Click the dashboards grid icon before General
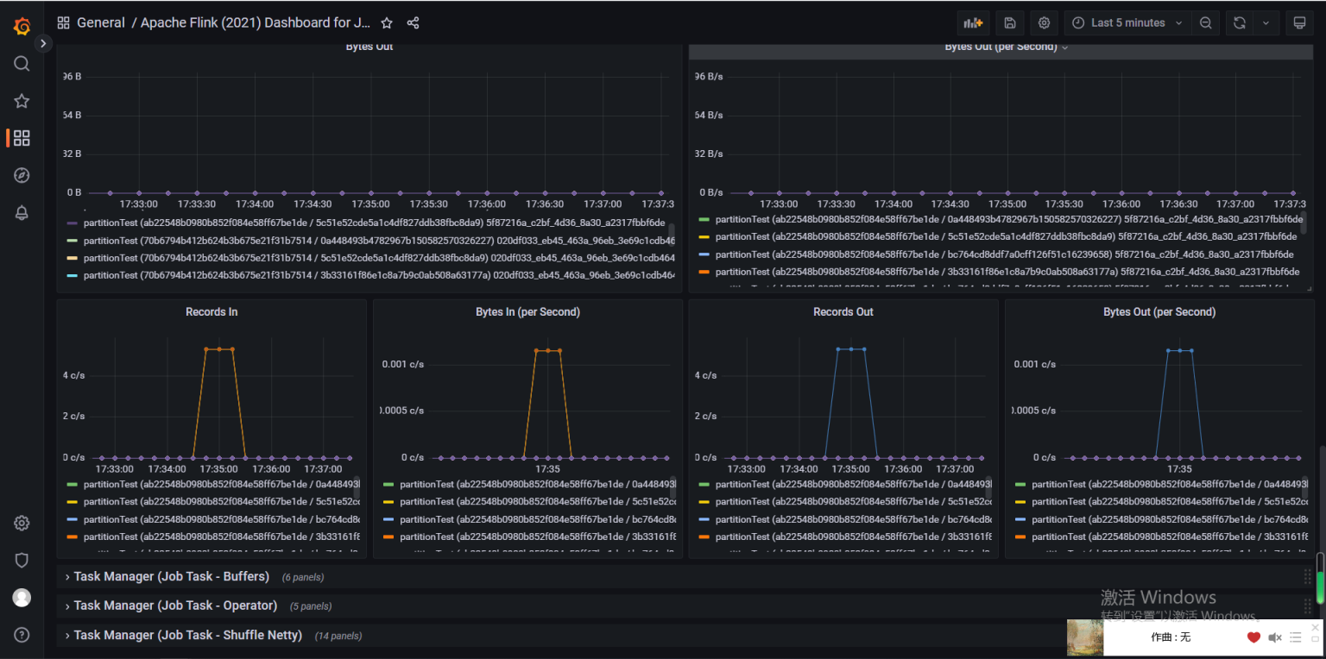The image size is (1326, 659). point(63,23)
